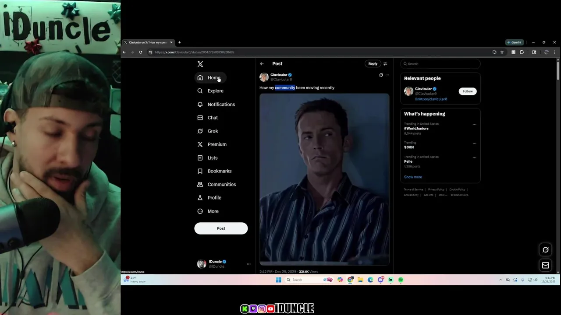Go back with the Post arrow
The height and width of the screenshot is (315, 561).
coord(262,64)
